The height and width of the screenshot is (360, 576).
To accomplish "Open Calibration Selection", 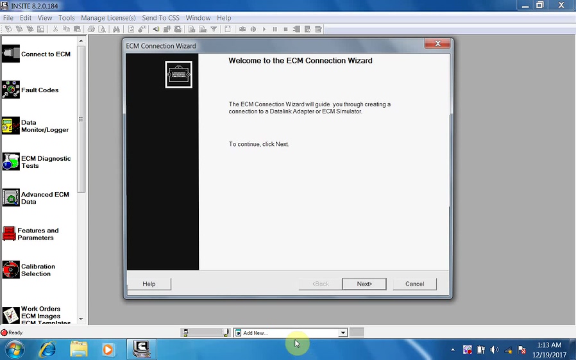I will [x=29, y=270].
